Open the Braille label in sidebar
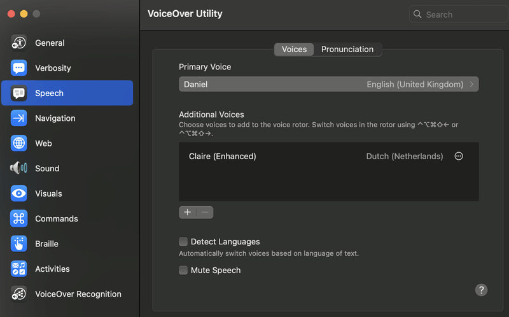This screenshot has width=509, height=317. [x=46, y=244]
